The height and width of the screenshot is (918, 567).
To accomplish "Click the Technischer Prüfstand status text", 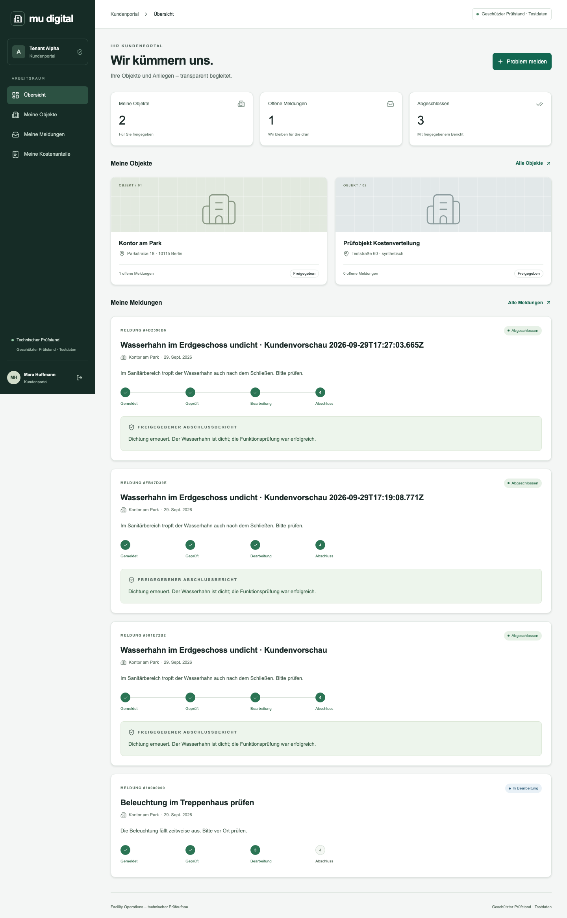I will (x=38, y=340).
